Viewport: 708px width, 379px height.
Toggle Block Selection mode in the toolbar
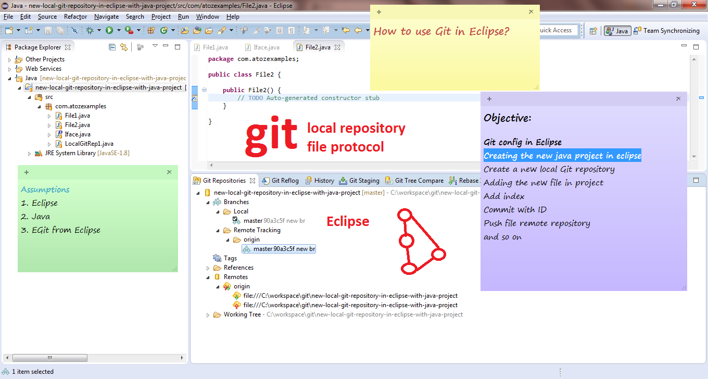pyautogui.click(x=280, y=31)
